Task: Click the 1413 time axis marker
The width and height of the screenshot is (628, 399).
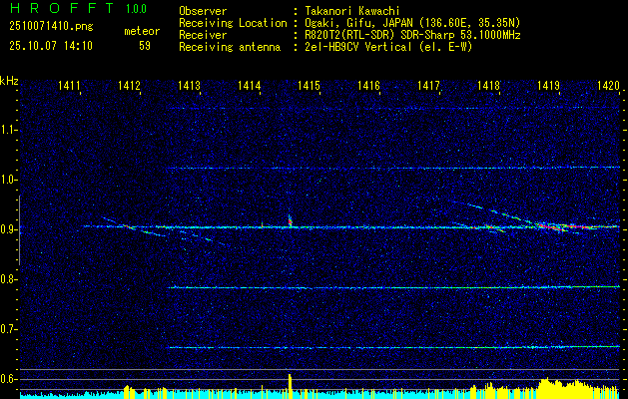Action: [x=189, y=85]
